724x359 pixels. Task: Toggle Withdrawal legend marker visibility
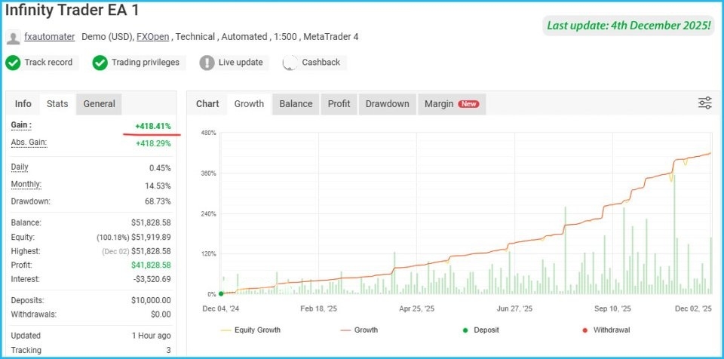point(607,330)
